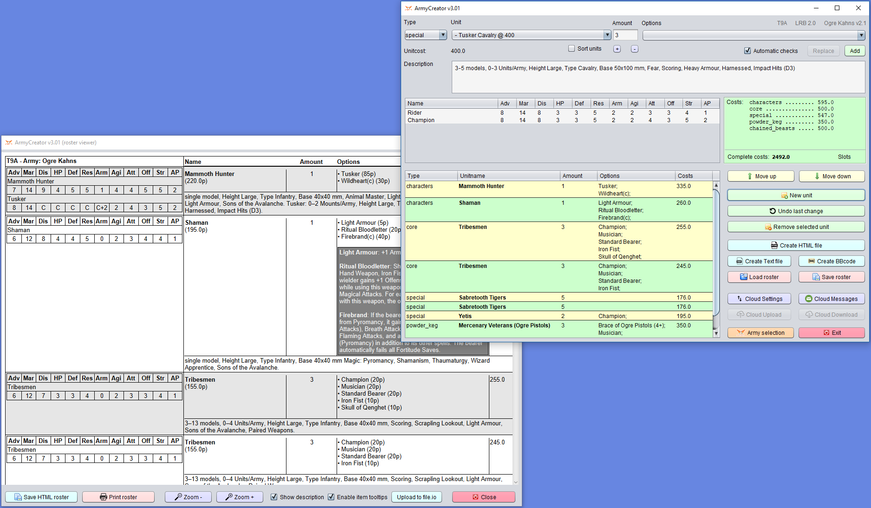Click the Amount input field
871x508 pixels.
click(x=625, y=35)
